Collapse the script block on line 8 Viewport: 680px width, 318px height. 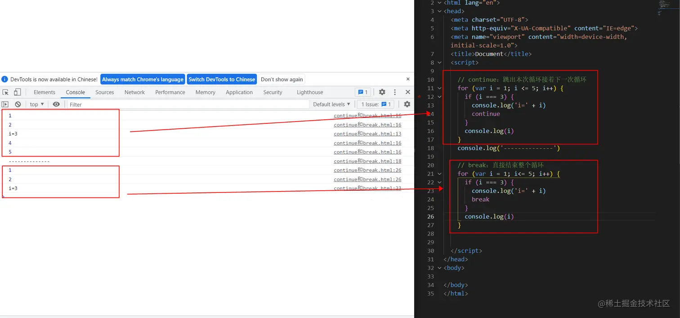[x=440, y=62]
